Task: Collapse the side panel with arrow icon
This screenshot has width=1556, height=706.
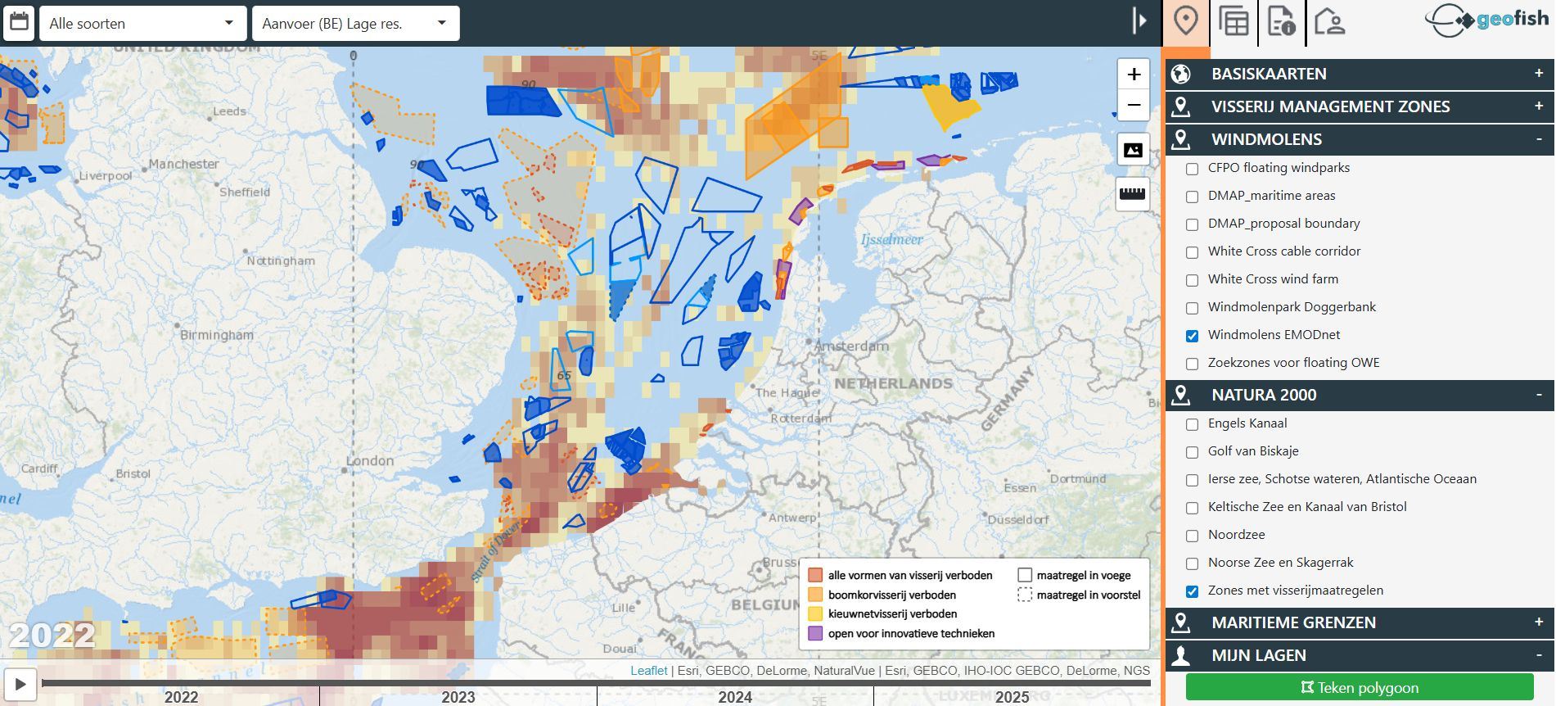Action: click(x=1139, y=21)
